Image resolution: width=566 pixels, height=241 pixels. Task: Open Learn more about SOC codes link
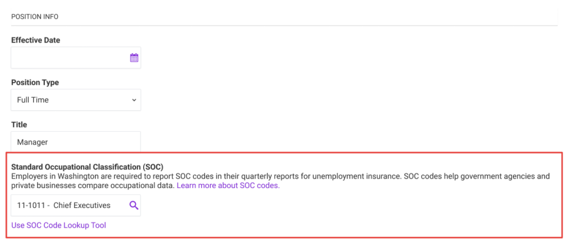click(x=228, y=186)
